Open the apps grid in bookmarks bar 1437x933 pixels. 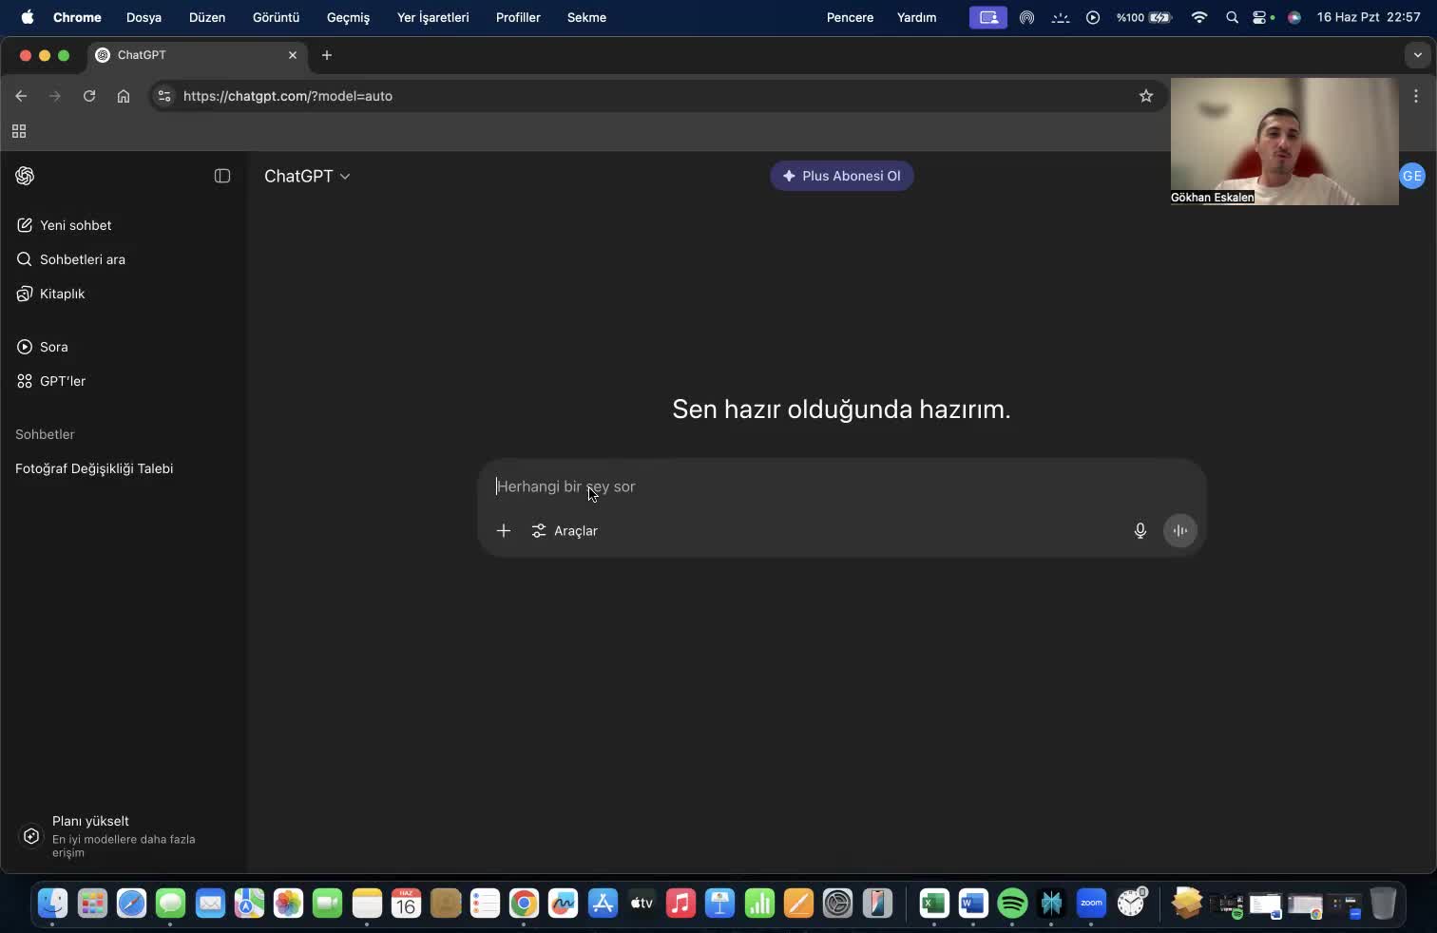[x=19, y=131]
